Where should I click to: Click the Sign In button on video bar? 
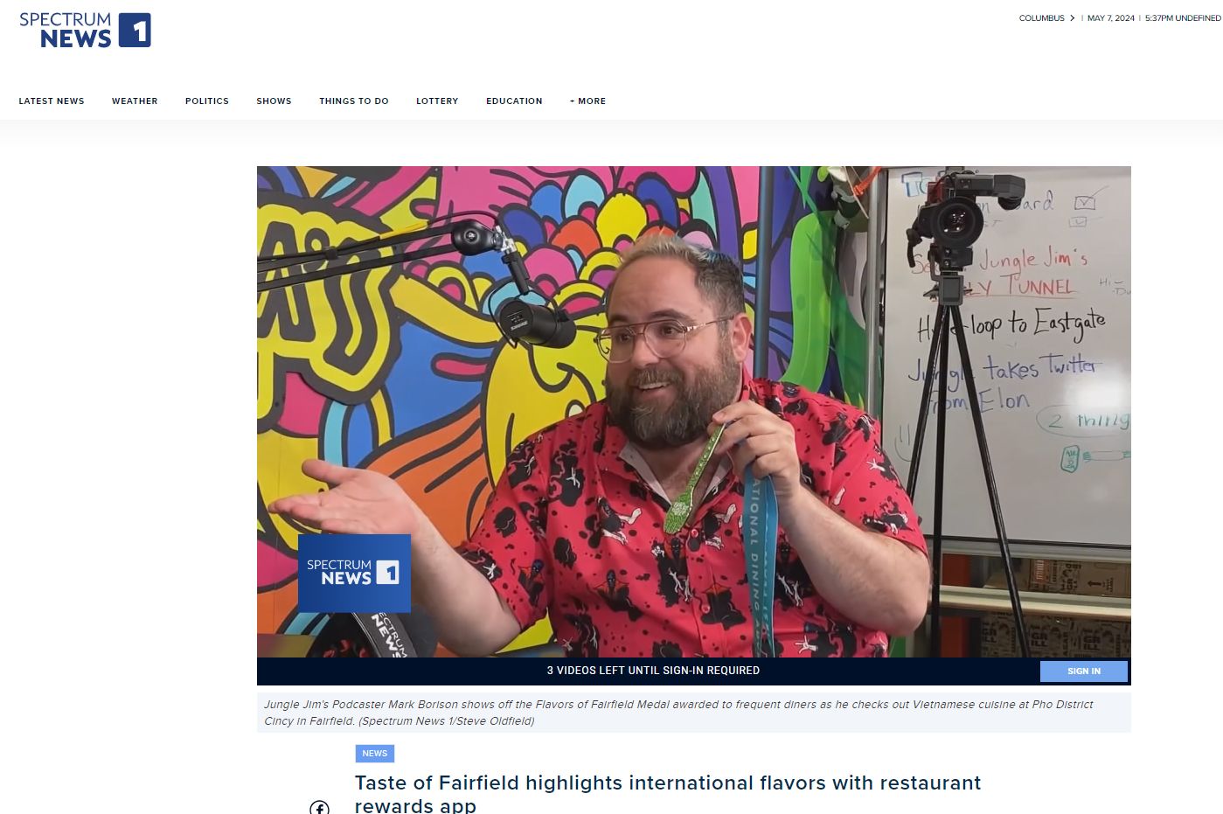click(x=1084, y=671)
